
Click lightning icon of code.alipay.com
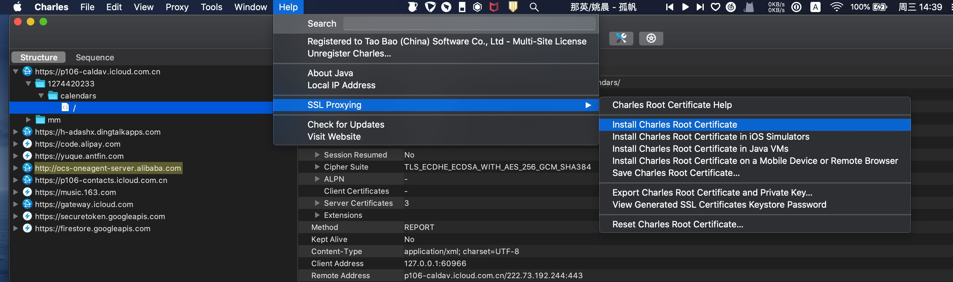click(27, 144)
